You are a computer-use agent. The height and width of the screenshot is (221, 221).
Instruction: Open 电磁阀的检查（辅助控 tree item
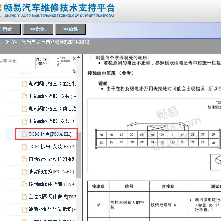pos(52,109)
